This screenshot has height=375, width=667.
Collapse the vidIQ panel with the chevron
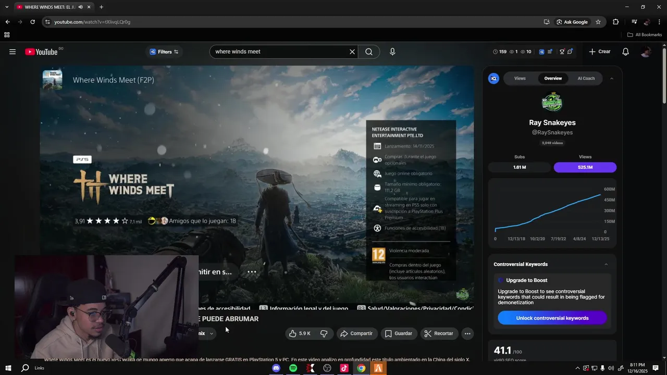[612, 78]
